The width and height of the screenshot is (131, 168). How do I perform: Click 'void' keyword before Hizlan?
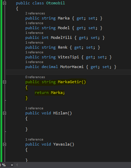tap(46, 113)
